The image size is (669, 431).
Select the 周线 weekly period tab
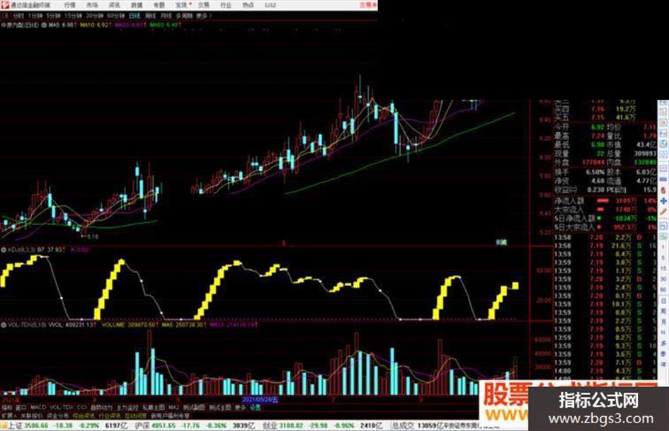pyautogui.click(x=151, y=16)
